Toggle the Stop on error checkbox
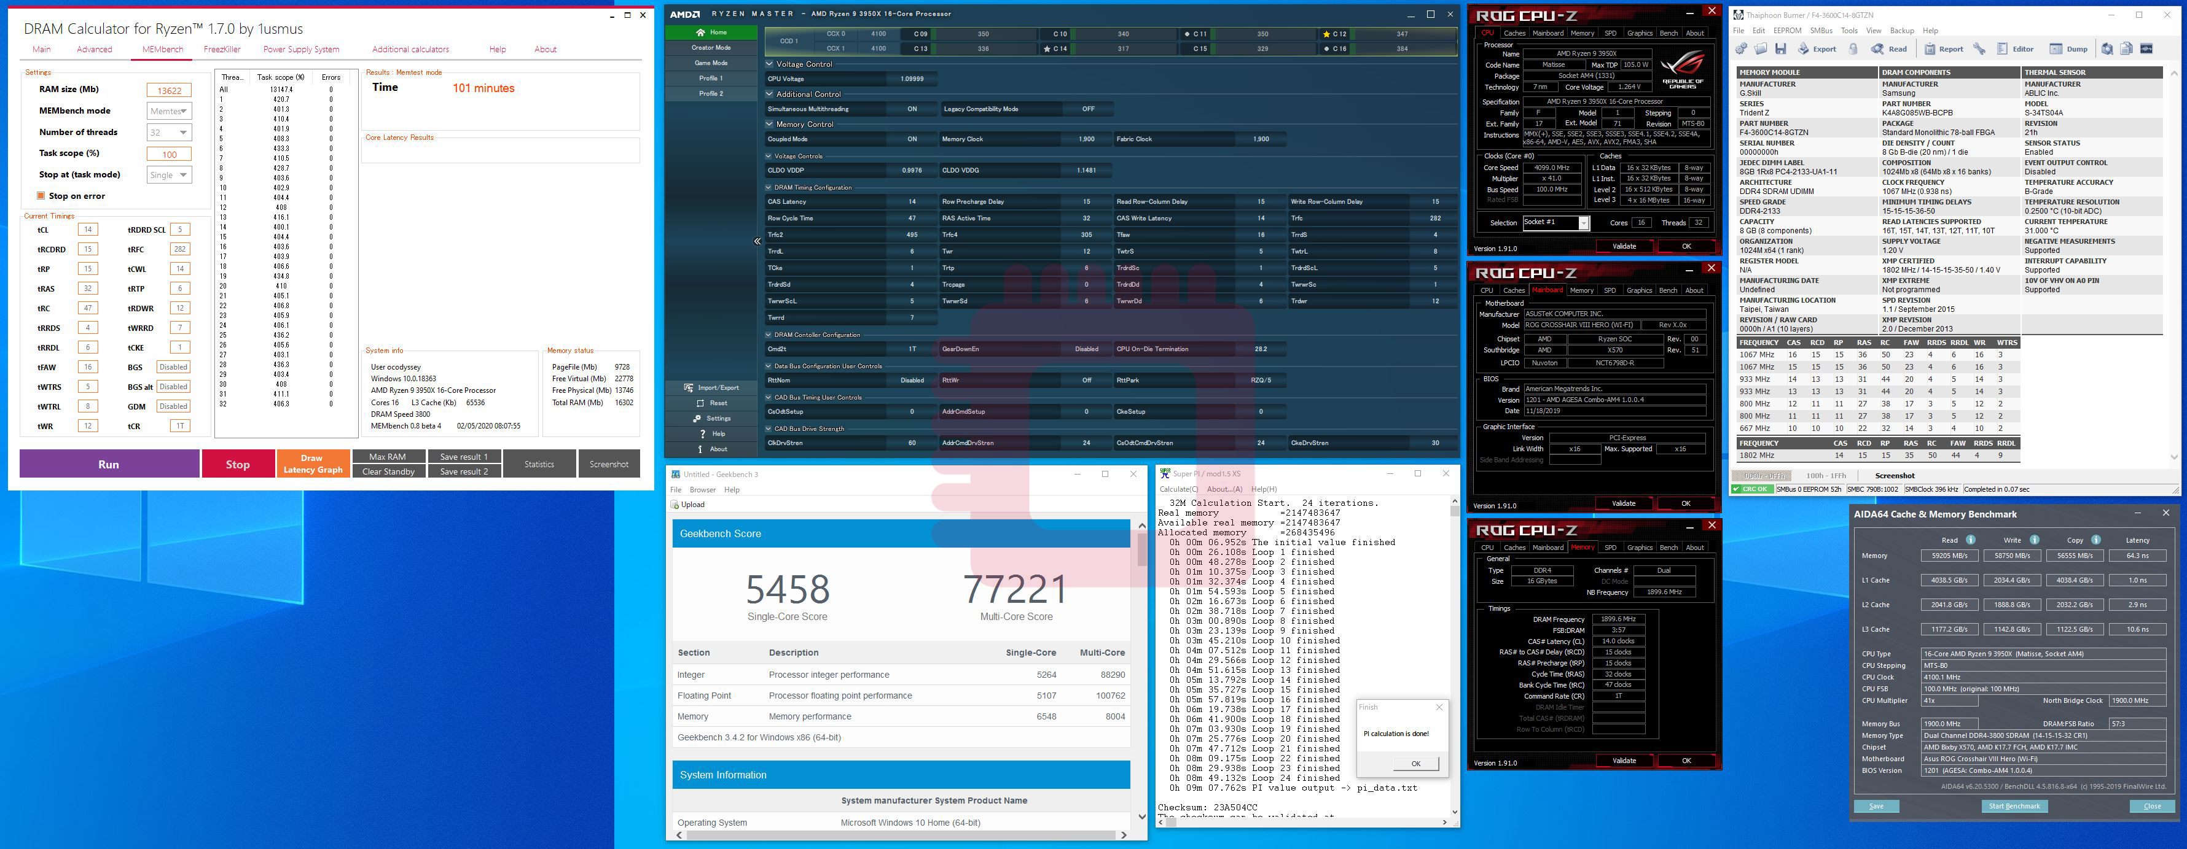Viewport: 2187px width, 849px height. (41, 196)
